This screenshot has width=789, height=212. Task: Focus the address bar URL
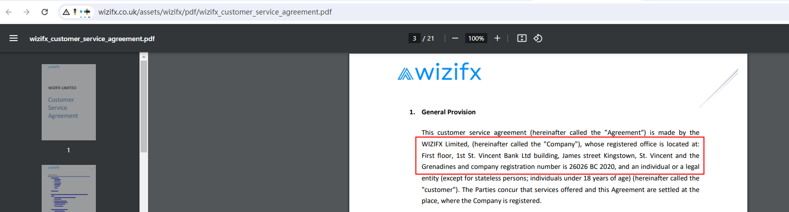215,12
